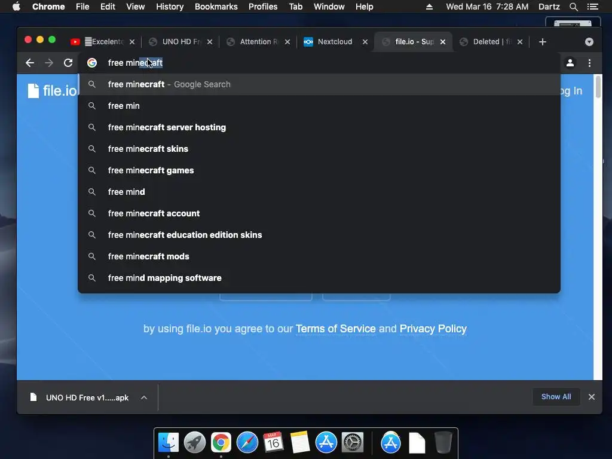Open the Chrome three-dot menu
Viewport: 612px width, 459px height.
tap(589, 63)
